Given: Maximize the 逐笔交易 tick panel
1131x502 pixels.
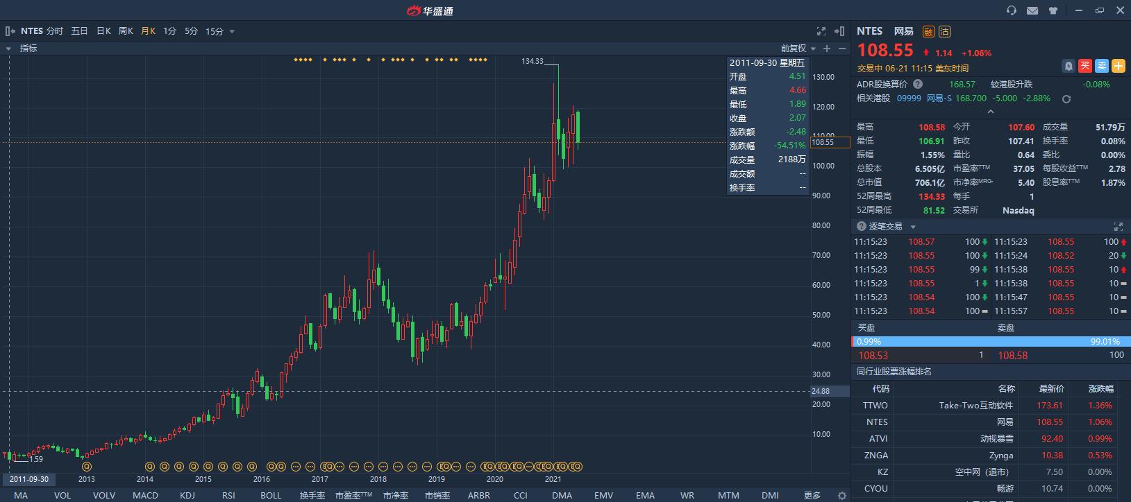Looking at the screenshot, I should coord(1119,227).
